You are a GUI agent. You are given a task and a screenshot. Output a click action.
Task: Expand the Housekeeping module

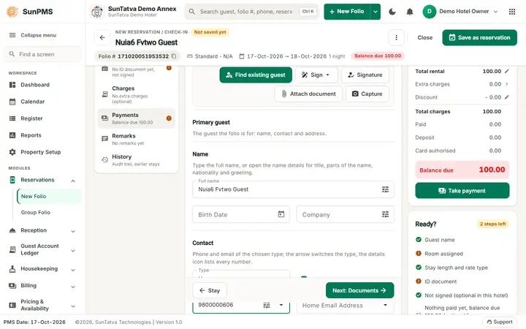pyautogui.click(x=73, y=270)
